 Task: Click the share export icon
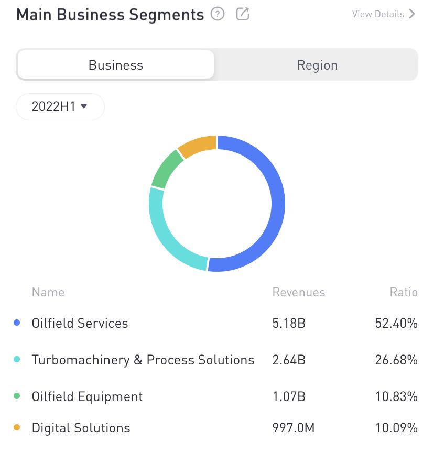(243, 14)
